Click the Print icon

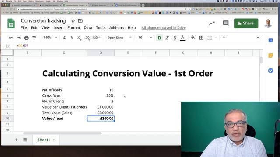26,38
